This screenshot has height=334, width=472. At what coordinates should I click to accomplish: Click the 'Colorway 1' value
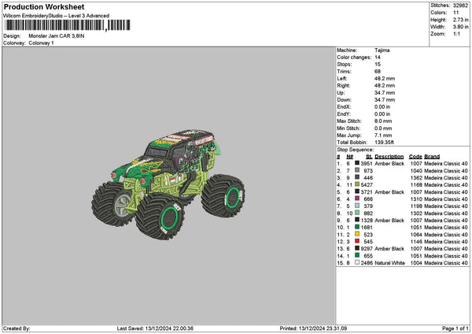tap(41, 43)
